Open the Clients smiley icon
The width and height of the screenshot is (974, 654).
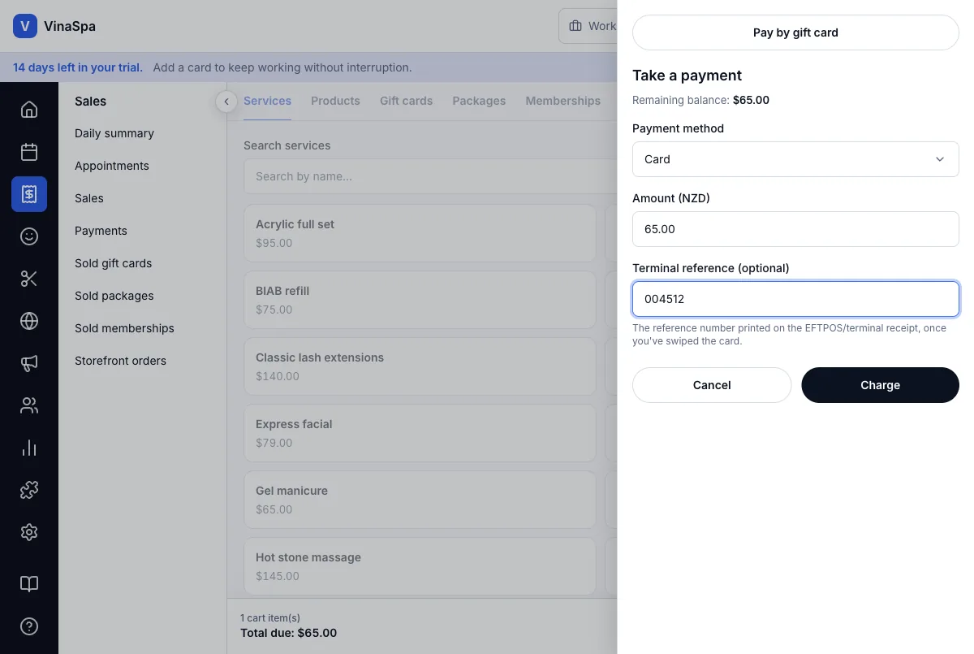(29, 236)
